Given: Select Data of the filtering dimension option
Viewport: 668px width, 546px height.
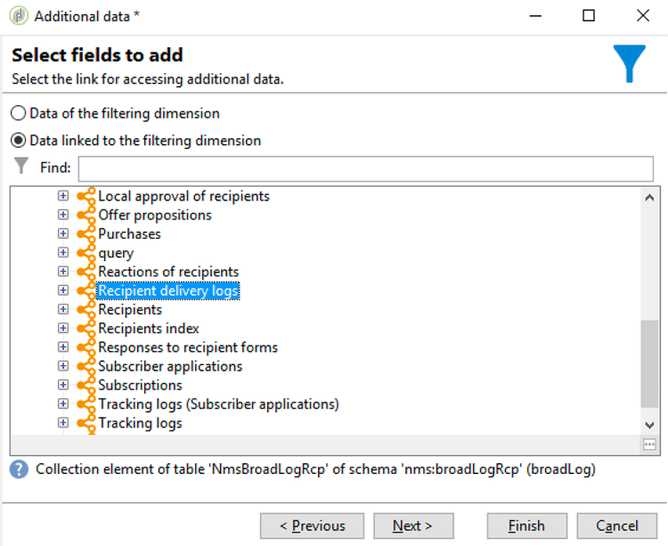Looking at the screenshot, I should point(19,113).
